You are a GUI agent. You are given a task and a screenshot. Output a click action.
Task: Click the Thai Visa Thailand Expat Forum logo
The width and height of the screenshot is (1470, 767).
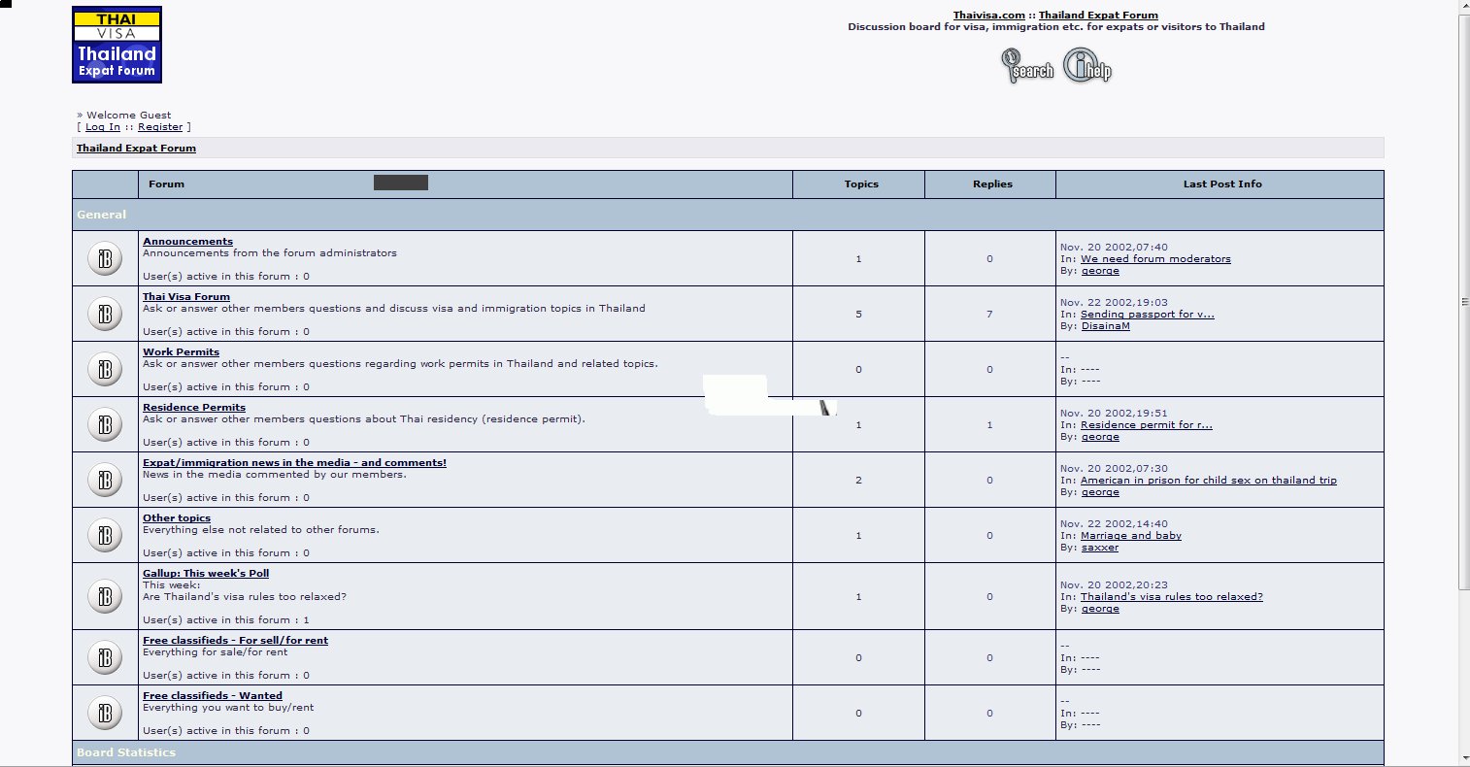[117, 45]
